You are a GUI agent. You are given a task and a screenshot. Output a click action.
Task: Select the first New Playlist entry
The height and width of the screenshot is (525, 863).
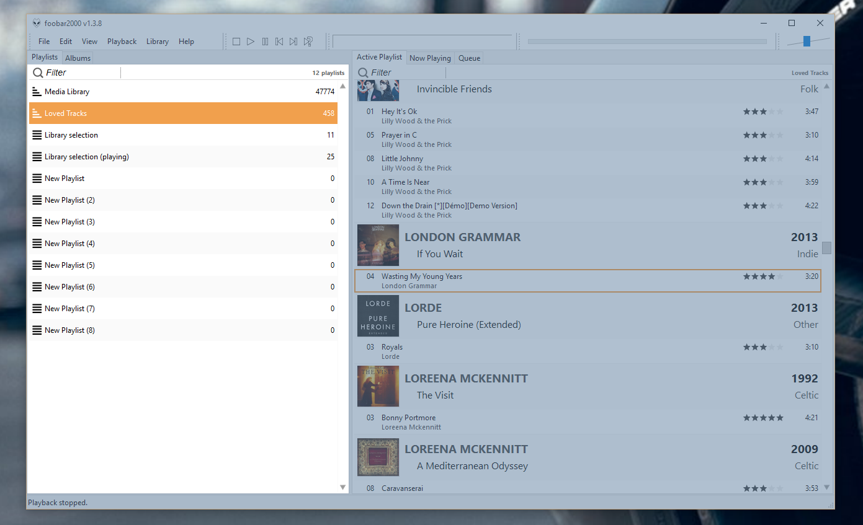183,179
